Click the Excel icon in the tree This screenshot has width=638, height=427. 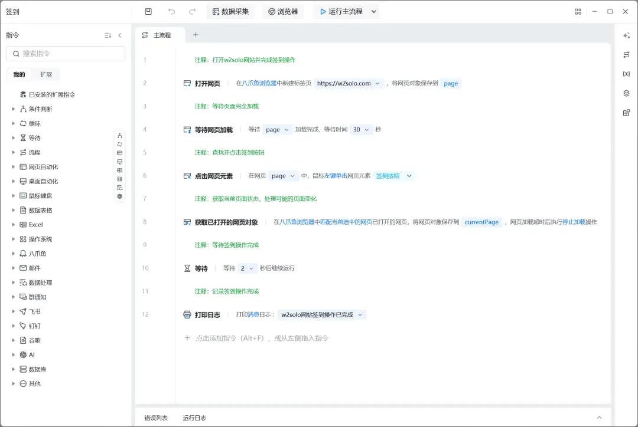click(23, 225)
